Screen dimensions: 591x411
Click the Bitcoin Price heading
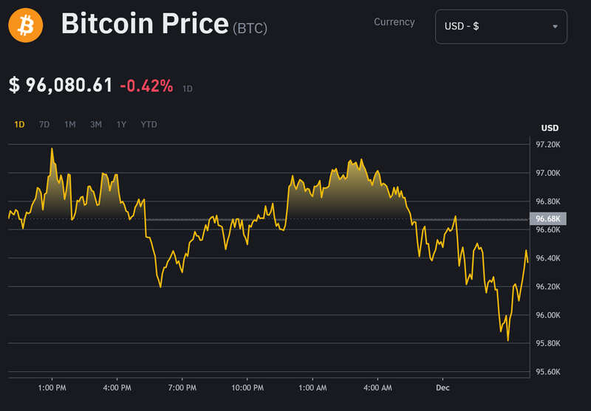click(145, 24)
